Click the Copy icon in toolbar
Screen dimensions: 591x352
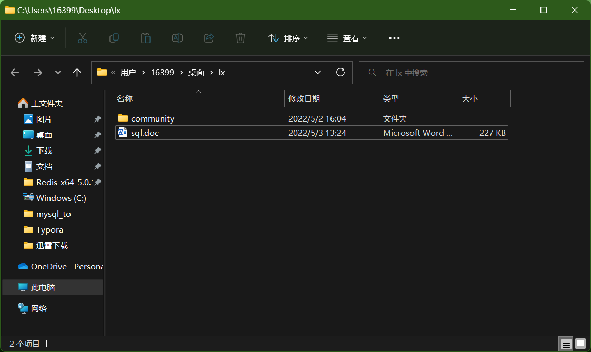[x=114, y=38]
